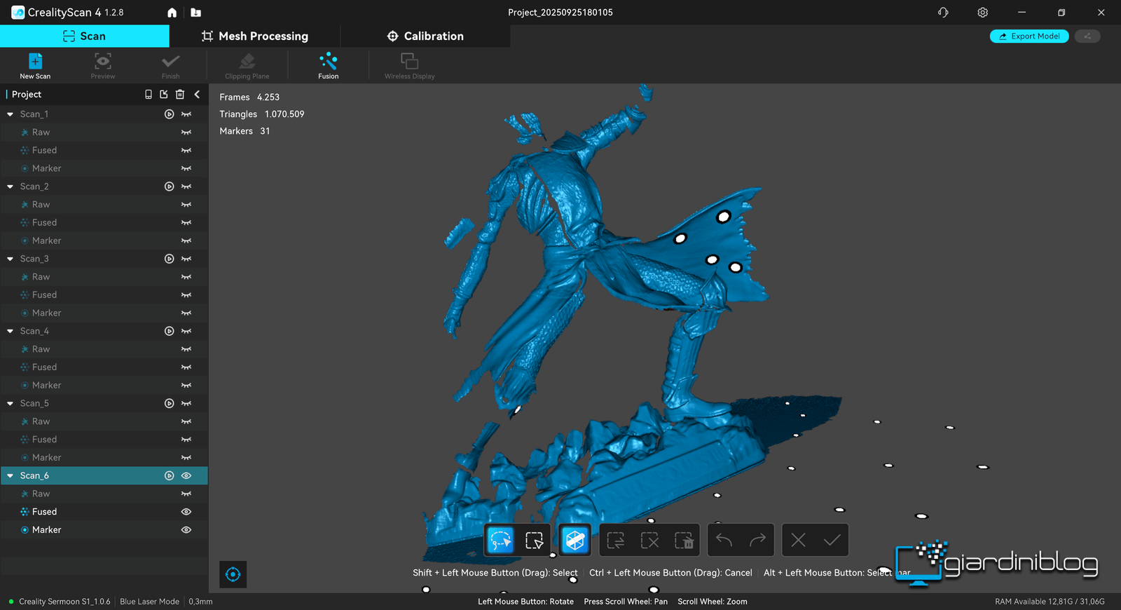Start a New Scan from the toolbar
This screenshot has width=1121, height=610.
coord(35,65)
